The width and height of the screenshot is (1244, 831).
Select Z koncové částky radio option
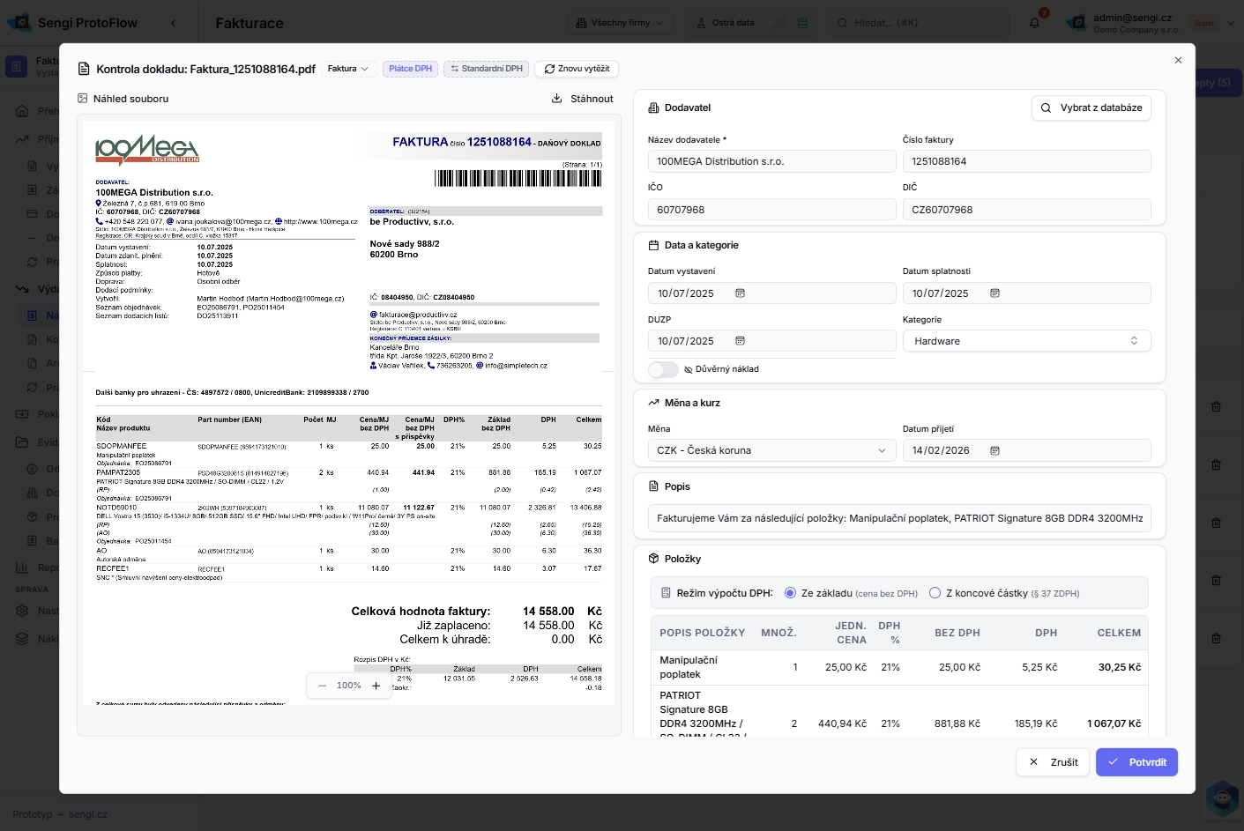pyautogui.click(x=935, y=593)
